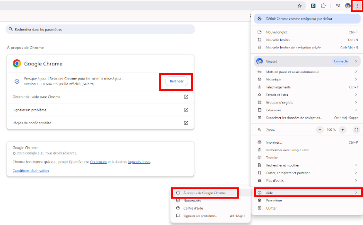Increase zoom with the plus button
363x225 pixels.
pos(343,130)
